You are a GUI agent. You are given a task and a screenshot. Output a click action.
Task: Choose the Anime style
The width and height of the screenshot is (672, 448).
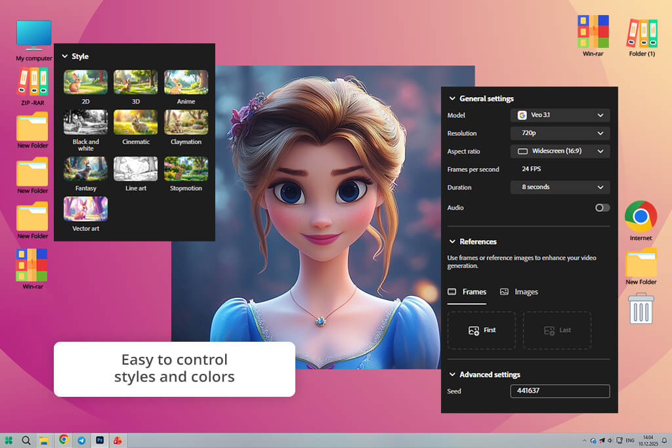(186, 82)
